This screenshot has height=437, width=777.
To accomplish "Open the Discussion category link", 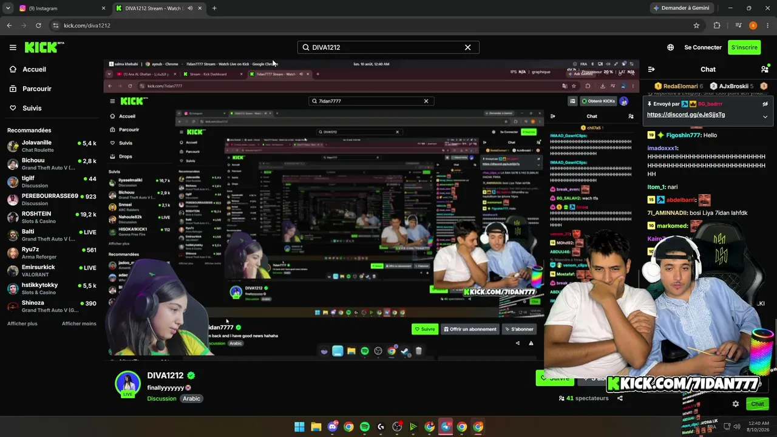I will (161, 399).
